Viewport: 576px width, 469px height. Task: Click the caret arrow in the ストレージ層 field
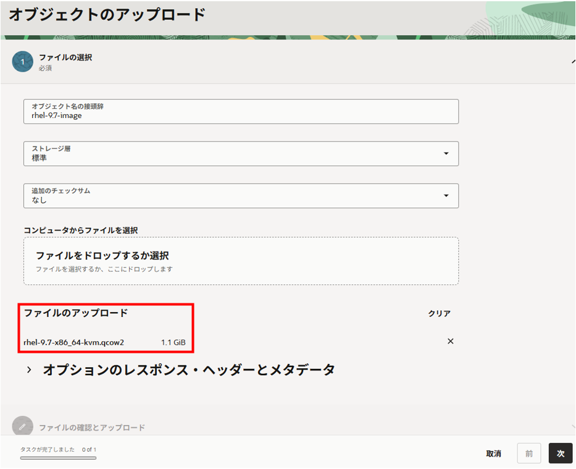446,154
